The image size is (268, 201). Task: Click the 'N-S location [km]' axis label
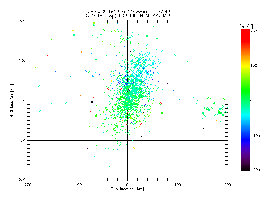pos(12,101)
